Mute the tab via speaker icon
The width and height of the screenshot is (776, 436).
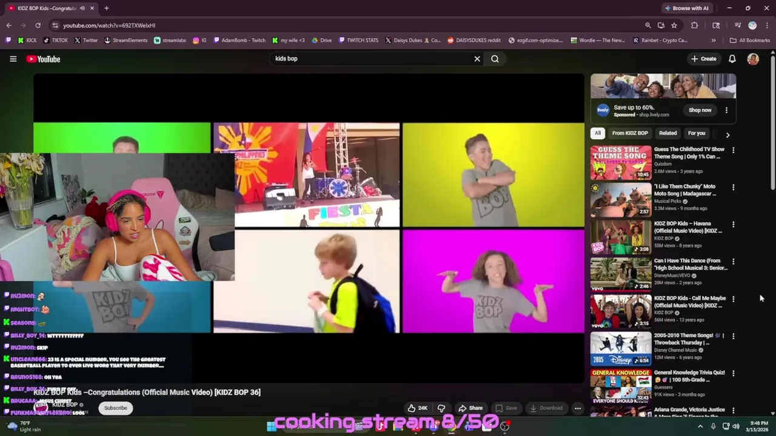[82, 8]
